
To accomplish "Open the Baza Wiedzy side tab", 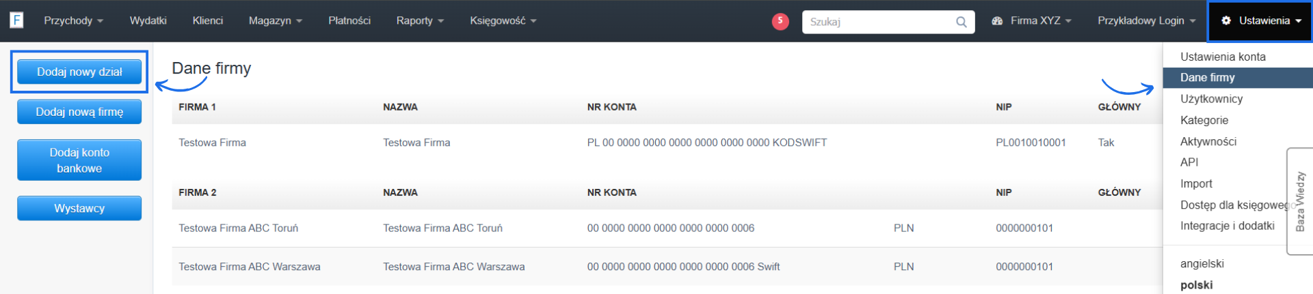I will 1300,201.
